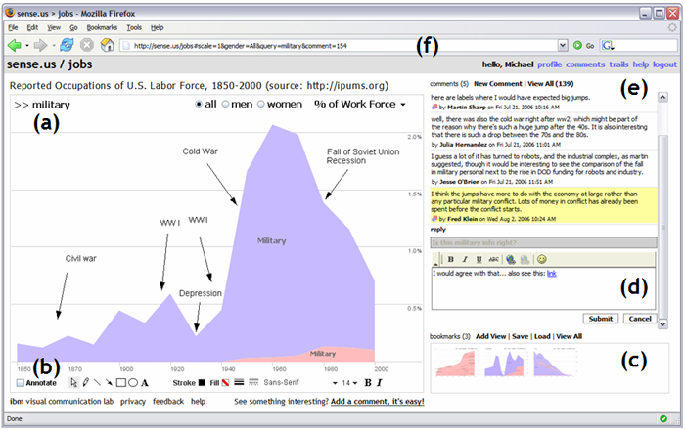
Task: Open the third bookmark thumbnail
Action: point(555,363)
